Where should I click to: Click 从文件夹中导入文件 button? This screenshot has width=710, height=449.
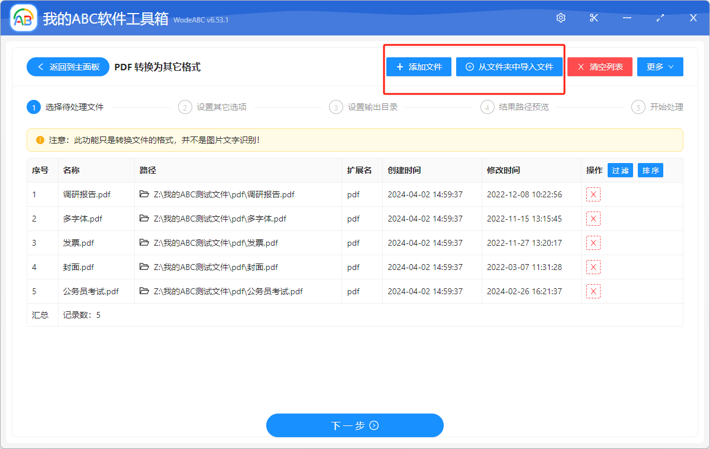[509, 67]
